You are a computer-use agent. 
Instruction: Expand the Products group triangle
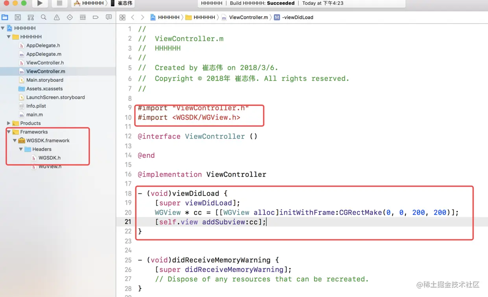9,123
